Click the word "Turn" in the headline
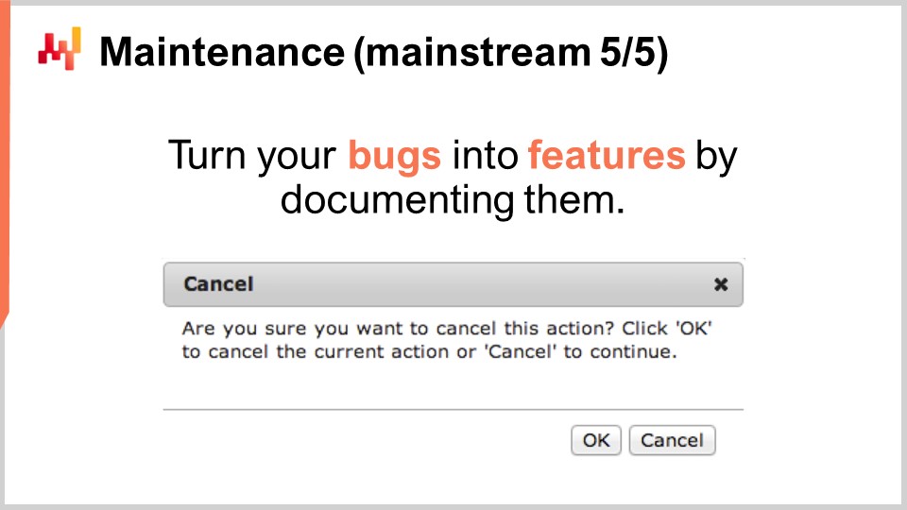Viewport: 907px width, 510px height. (207, 155)
